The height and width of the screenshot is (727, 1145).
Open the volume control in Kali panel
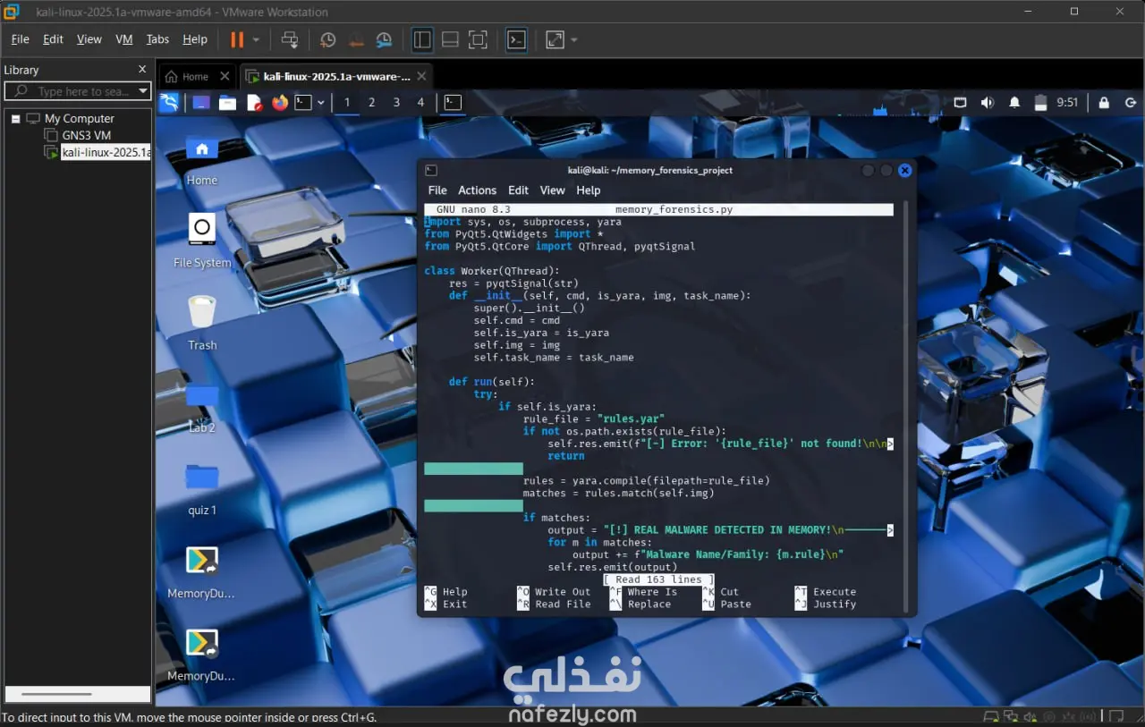tap(987, 103)
